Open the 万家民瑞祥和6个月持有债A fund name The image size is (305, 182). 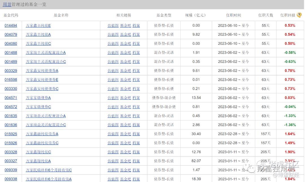49,179
